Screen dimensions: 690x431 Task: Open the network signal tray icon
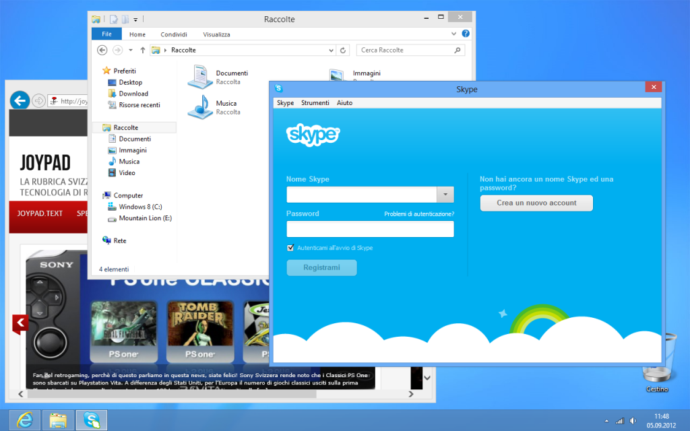[620, 421]
